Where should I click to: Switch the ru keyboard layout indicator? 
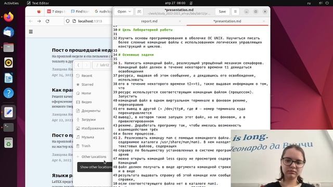tap(309, 3)
